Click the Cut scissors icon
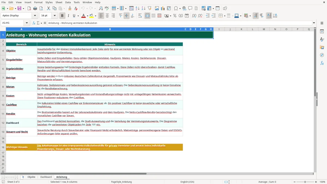327x184 pixels. click(49, 8)
